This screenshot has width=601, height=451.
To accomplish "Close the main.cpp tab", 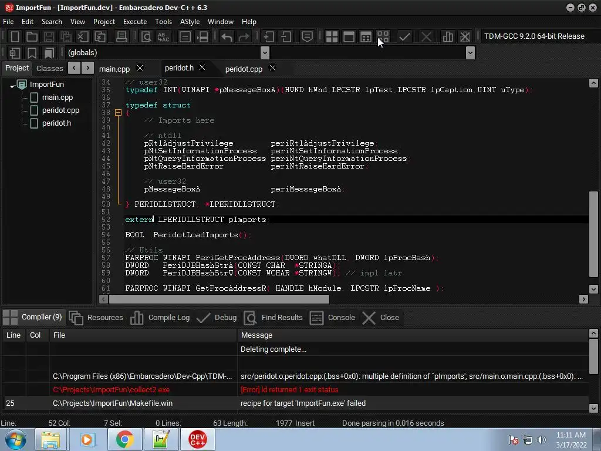I will 140,68.
